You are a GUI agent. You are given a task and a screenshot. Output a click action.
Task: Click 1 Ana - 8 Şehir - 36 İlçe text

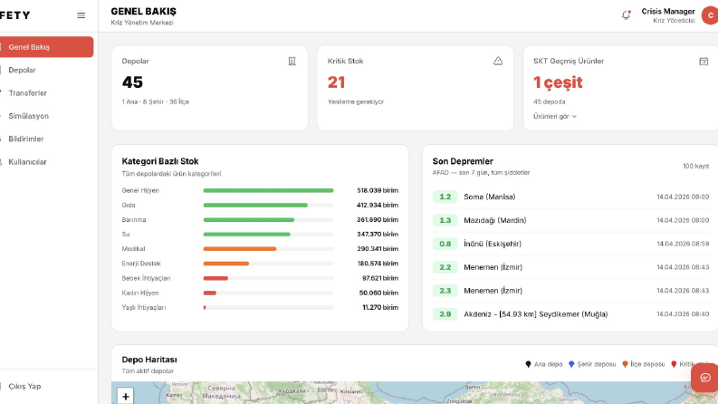coord(155,101)
